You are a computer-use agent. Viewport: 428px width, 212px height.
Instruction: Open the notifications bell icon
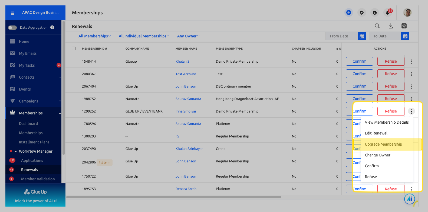pyautogui.click(x=388, y=12)
